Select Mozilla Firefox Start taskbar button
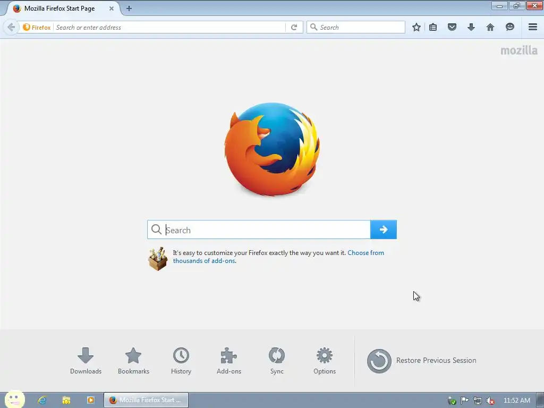Screen dimensions: 544x408 pos(146,400)
